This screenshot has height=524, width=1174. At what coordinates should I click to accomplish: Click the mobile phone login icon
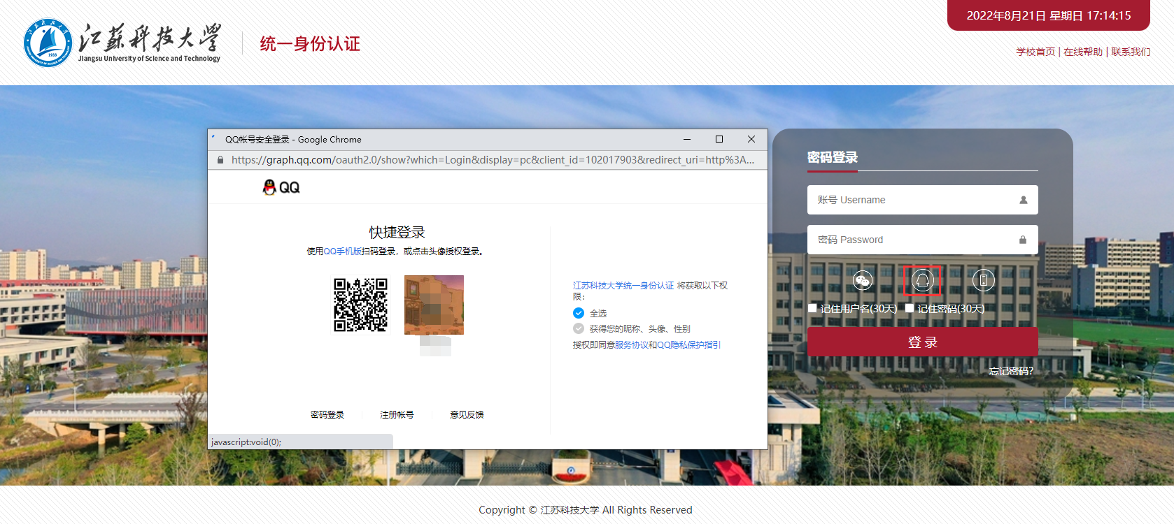[983, 281]
